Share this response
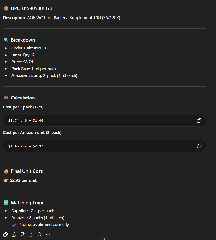The width and height of the screenshot is (216, 240). [x=31, y=234]
